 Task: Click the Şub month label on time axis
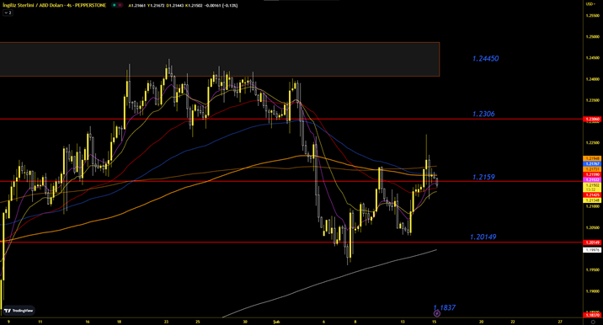275,322
